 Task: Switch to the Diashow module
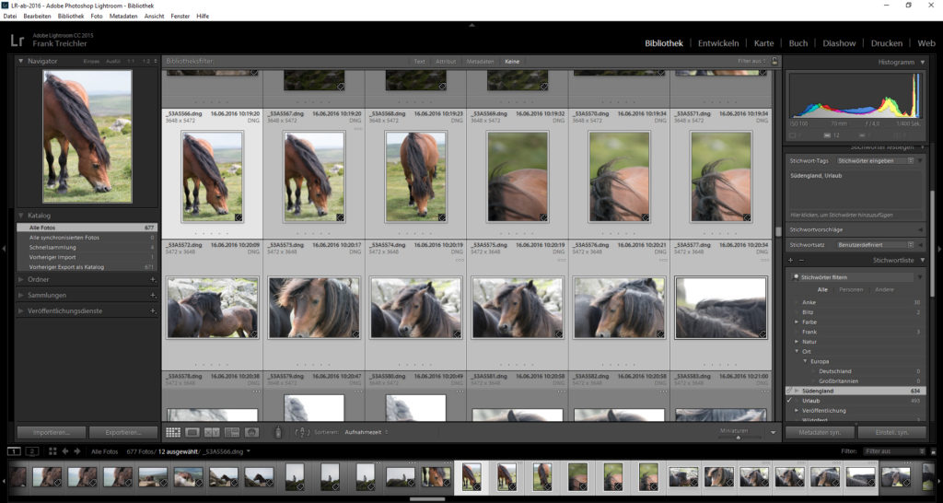point(839,43)
